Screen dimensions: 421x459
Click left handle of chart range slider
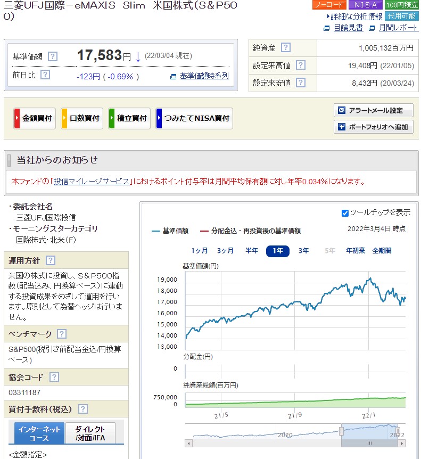coord(341,431)
